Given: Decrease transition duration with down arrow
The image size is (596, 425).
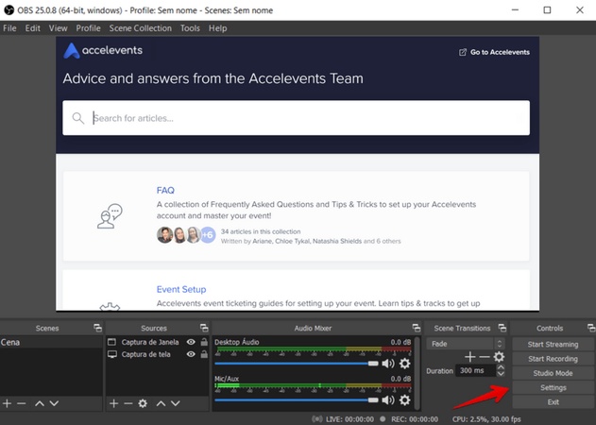Looking at the screenshot, I should pyautogui.click(x=501, y=375).
